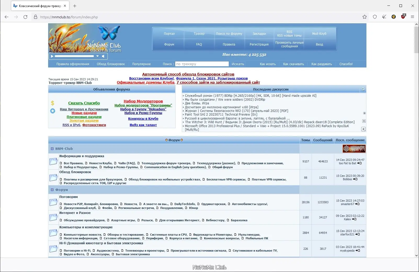Jump to last post by Kalex
The image size is (419, 272).
[354, 219]
